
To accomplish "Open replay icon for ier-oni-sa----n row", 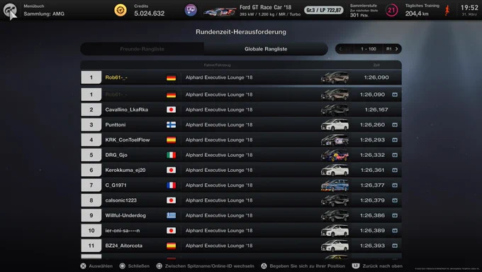I will pyautogui.click(x=395, y=230).
